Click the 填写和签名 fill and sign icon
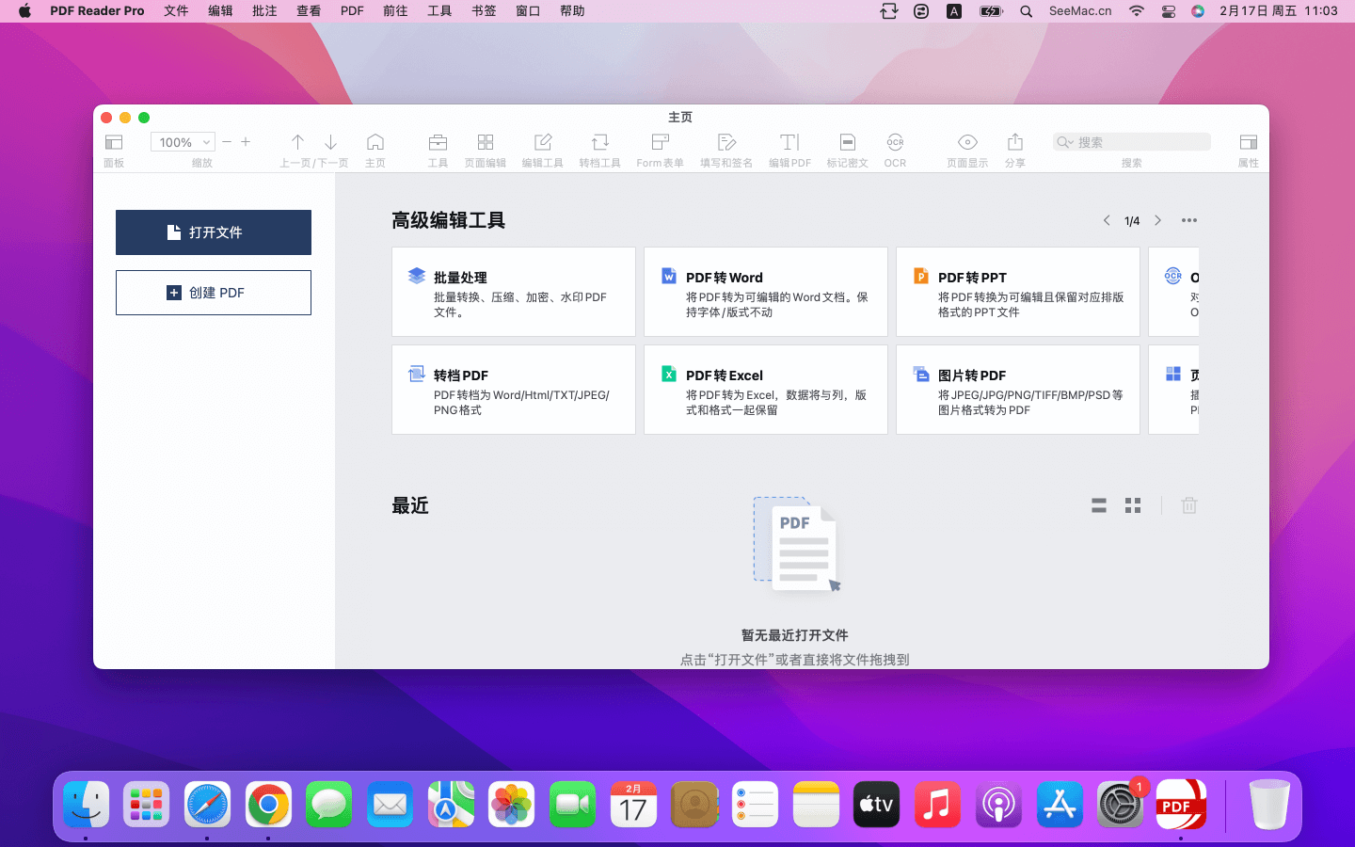 [725, 143]
